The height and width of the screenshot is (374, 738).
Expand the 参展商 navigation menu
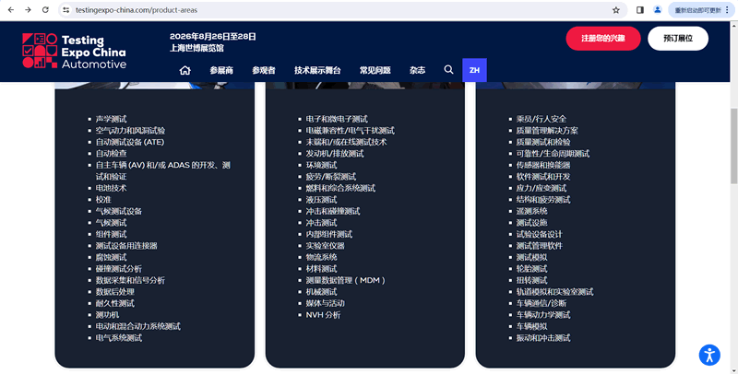pyautogui.click(x=221, y=70)
